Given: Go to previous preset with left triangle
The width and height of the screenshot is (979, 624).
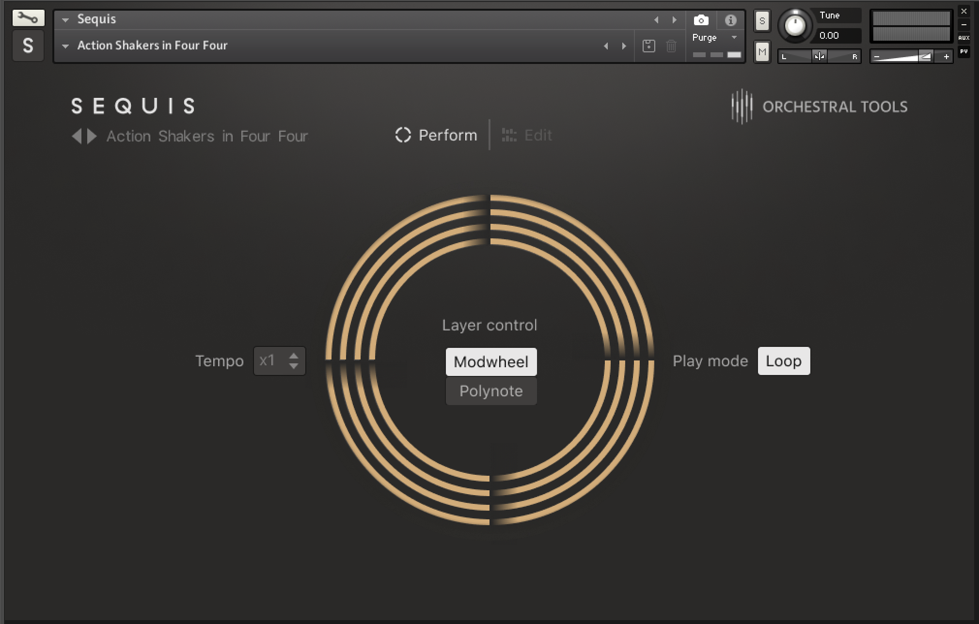Looking at the screenshot, I should click(77, 136).
